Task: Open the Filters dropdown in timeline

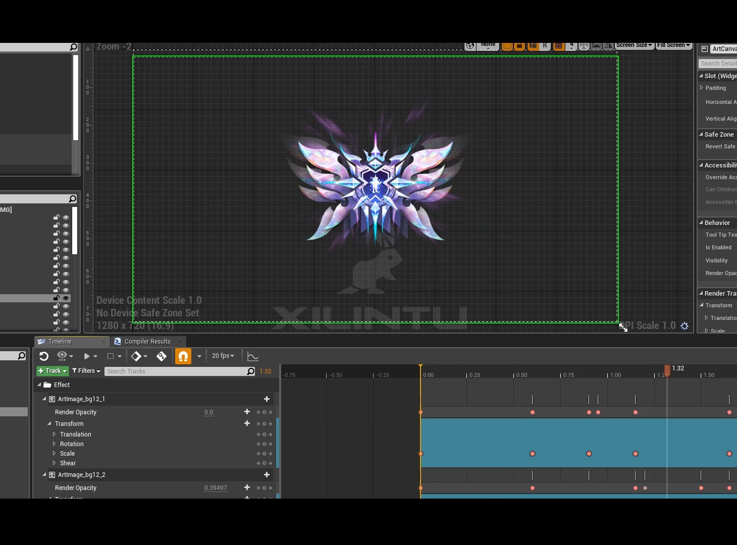Action: pyautogui.click(x=86, y=371)
